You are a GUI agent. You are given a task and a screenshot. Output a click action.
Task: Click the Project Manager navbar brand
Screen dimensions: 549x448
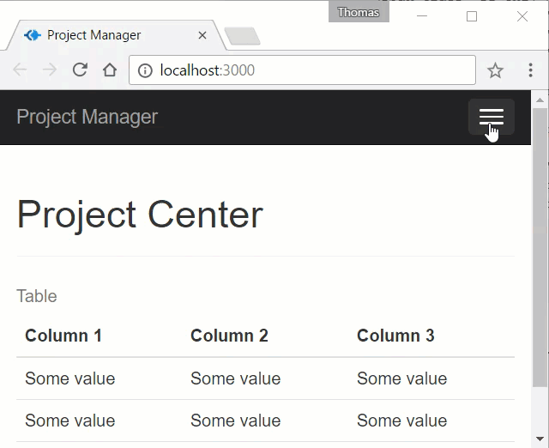(x=87, y=118)
